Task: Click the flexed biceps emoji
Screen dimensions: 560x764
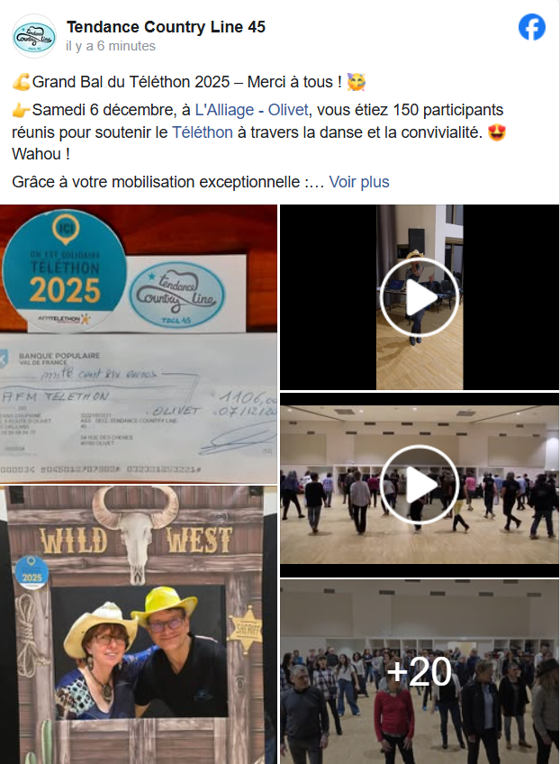Action: [22, 82]
